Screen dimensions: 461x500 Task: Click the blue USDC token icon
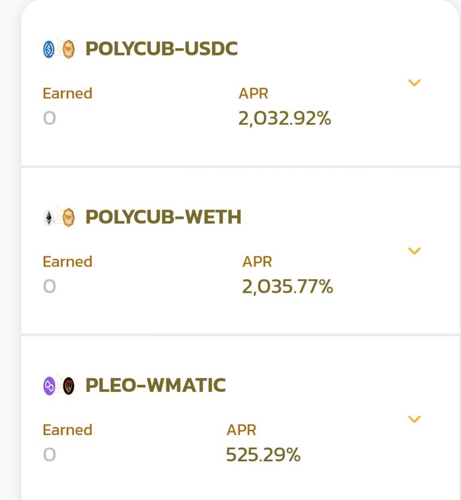click(x=49, y=49)
